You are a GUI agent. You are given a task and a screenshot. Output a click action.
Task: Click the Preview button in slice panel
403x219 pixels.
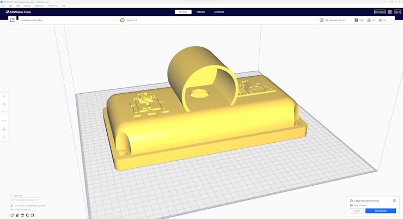[357, 211]
